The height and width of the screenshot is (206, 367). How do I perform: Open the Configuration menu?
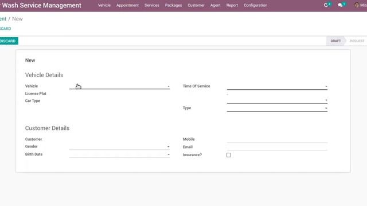coord(255,5)
